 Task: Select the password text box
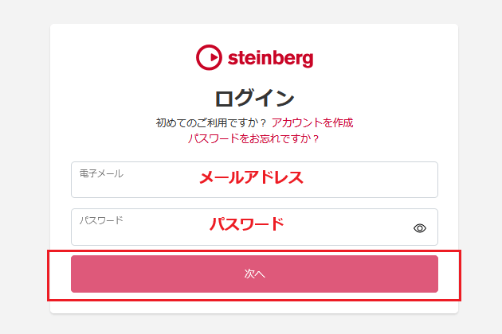tap(239, 232)
